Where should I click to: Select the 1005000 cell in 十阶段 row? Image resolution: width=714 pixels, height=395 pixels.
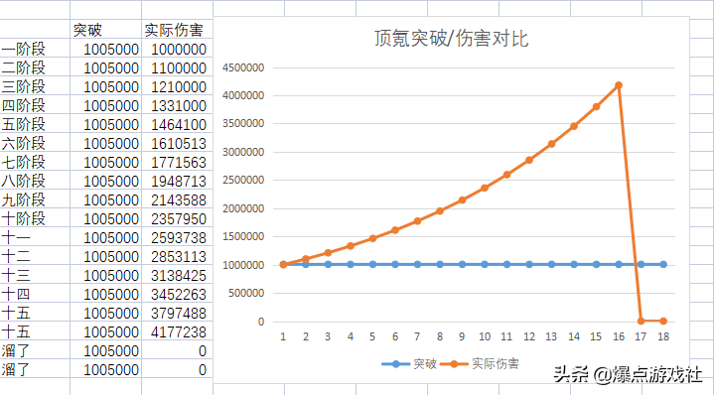pyautogui.click(x=105, y=218)
